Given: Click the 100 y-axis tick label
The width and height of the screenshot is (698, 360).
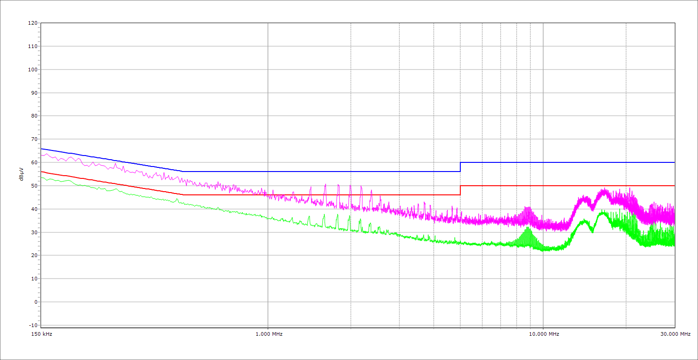Looking at the screenshot, I should [x=33, y=70].
